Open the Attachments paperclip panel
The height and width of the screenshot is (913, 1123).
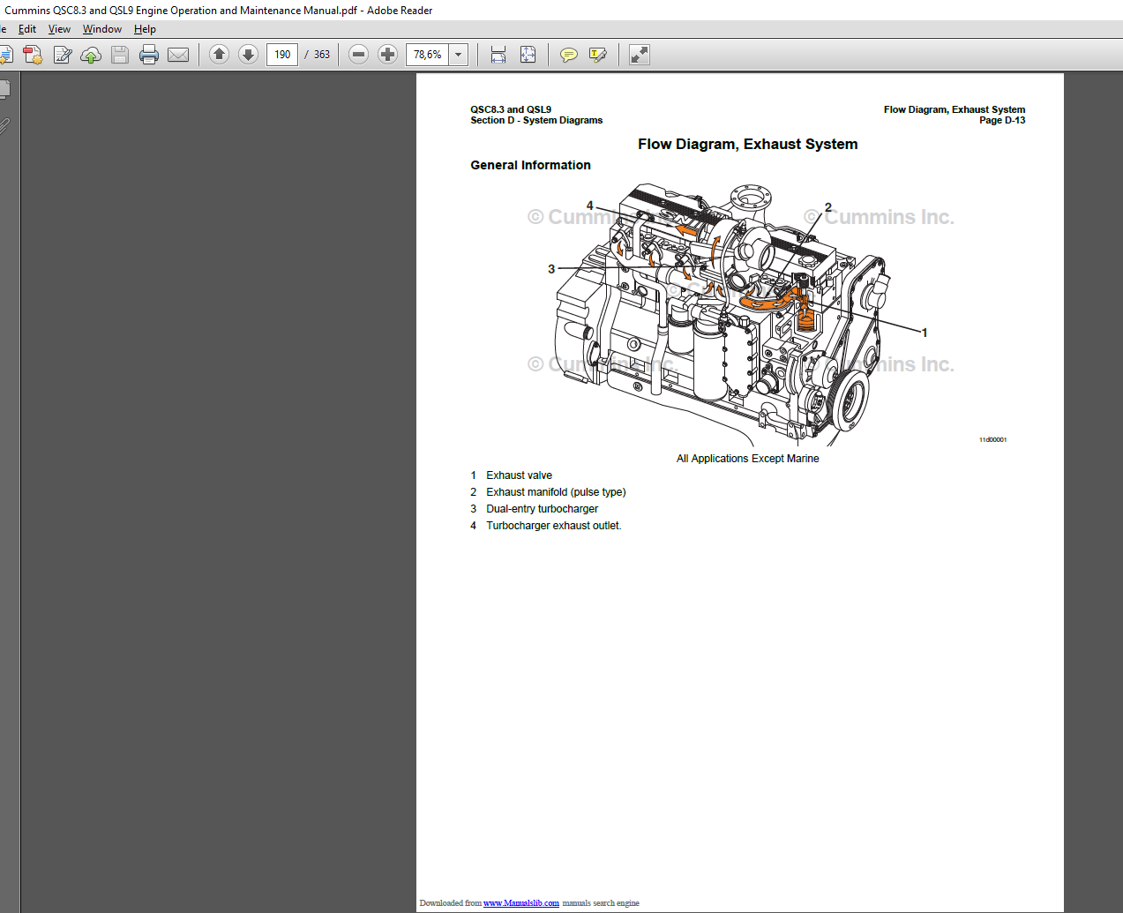(x=4, y=124)
